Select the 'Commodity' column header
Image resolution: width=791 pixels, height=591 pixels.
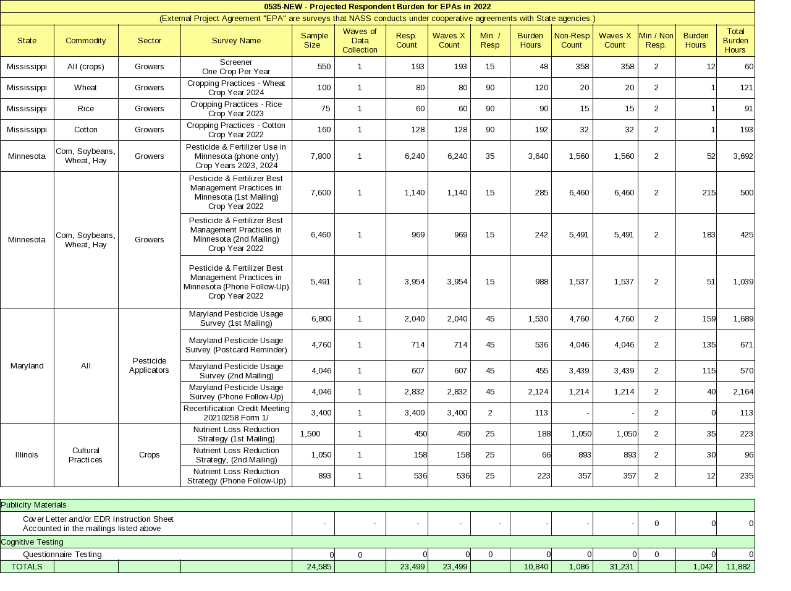point(86,41)
